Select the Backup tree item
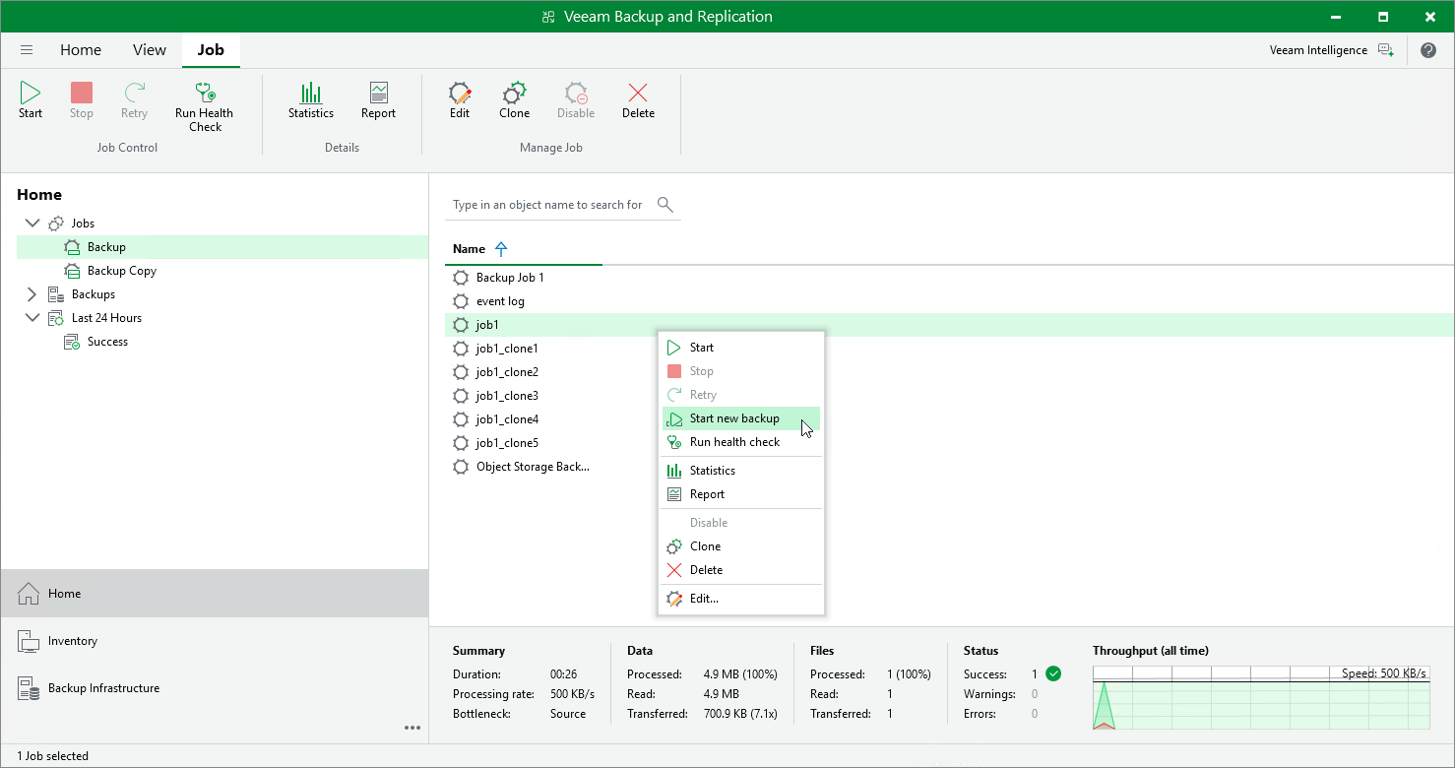This screenshot has height=768, width=1455. tap(222, 247)
